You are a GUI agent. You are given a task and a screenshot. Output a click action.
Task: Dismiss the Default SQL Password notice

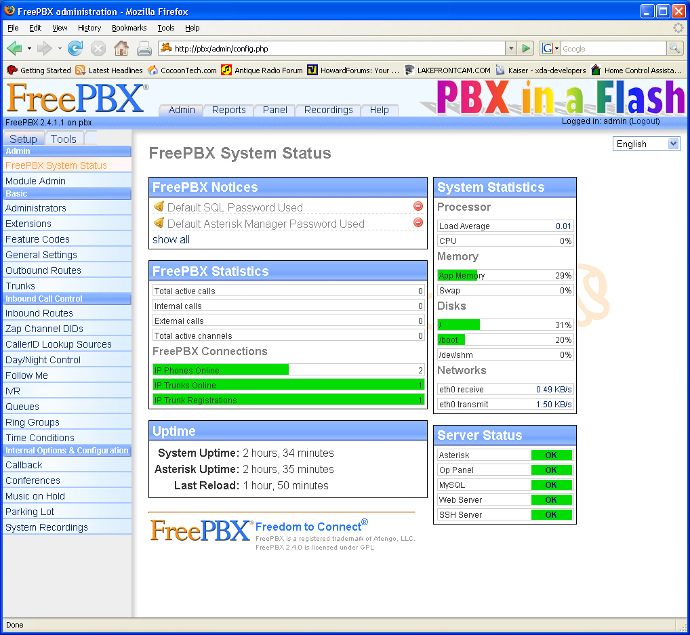tap(418, 207)
